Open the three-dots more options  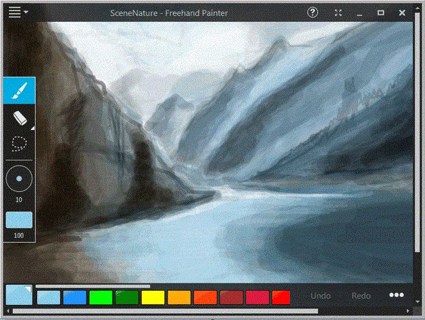(x=396, y=295)
